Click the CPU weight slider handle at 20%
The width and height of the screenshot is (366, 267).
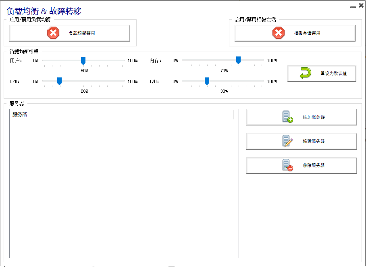pyautogui.click(x=59, y=81)
